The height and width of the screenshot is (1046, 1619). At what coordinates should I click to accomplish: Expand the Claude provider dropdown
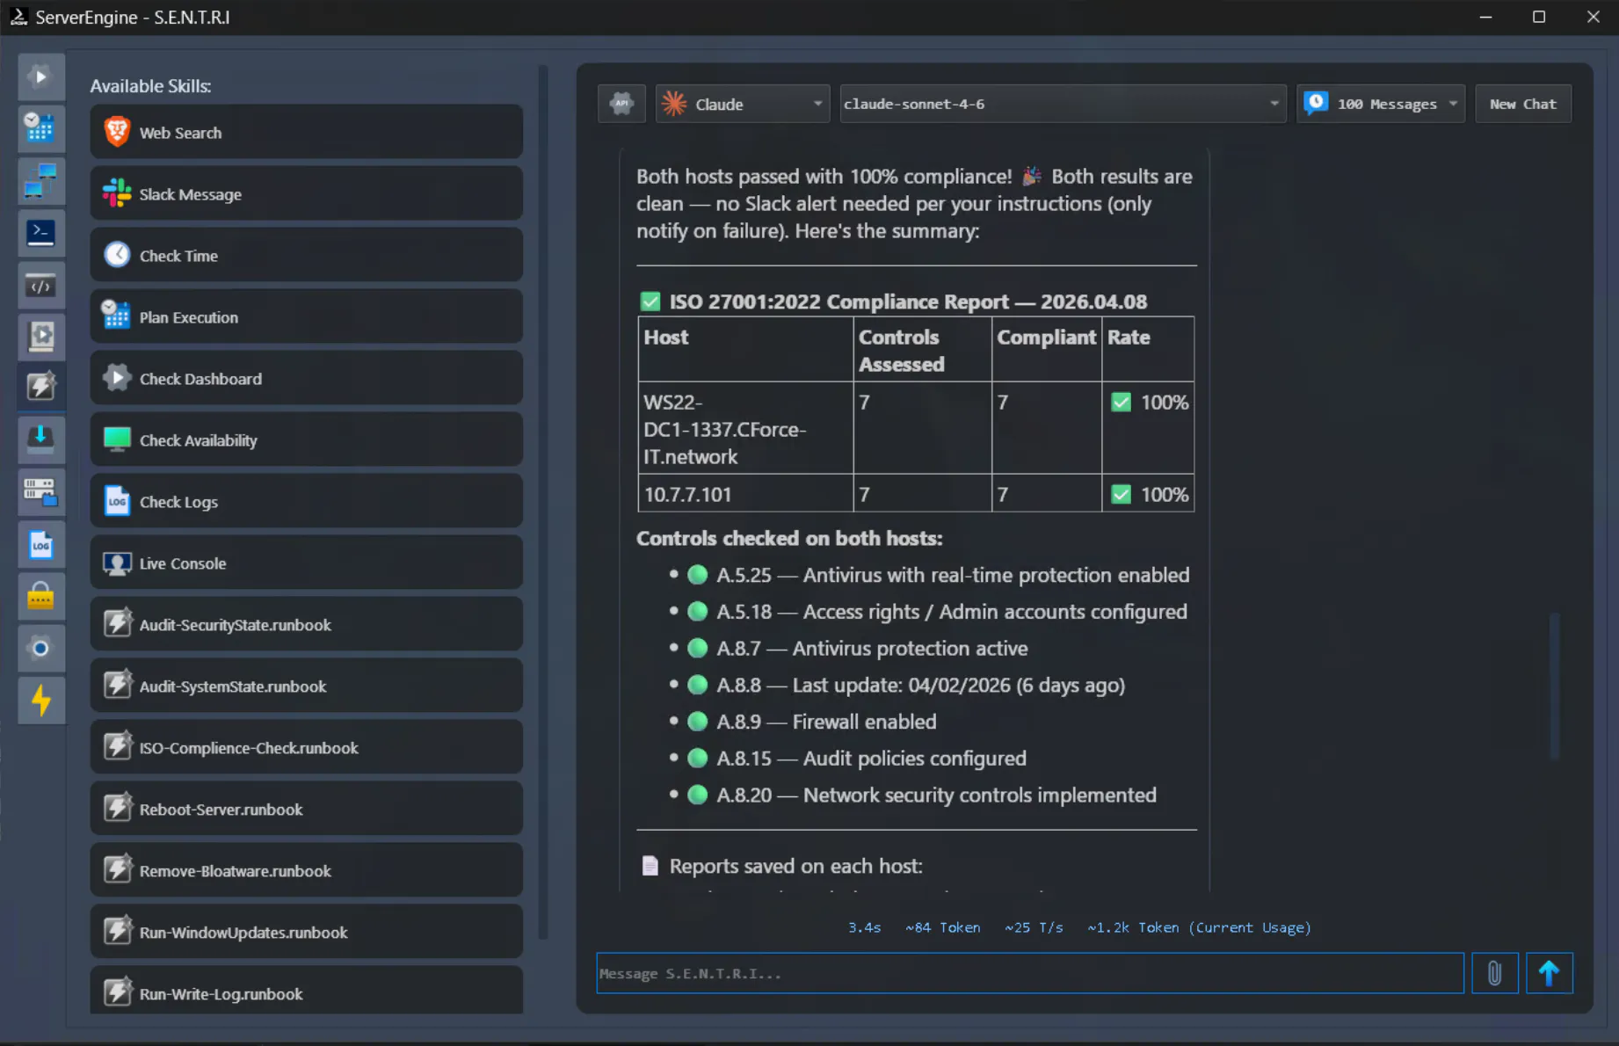pos(742,104)
